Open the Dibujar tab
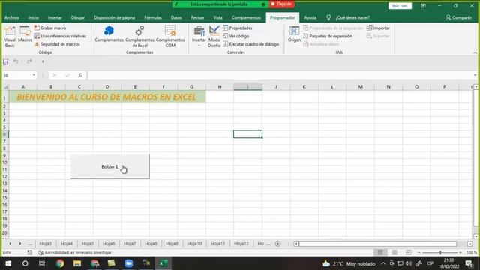This screenshot has height=270, width=480. [x=78, y=18]
